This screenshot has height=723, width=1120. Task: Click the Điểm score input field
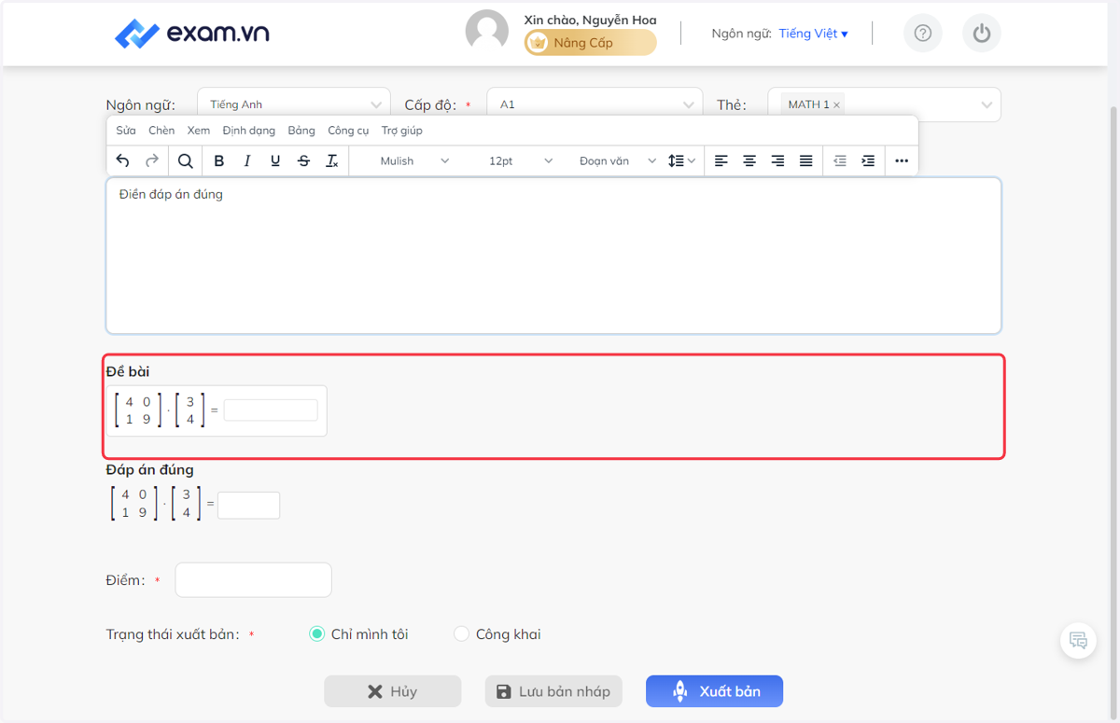253,580
